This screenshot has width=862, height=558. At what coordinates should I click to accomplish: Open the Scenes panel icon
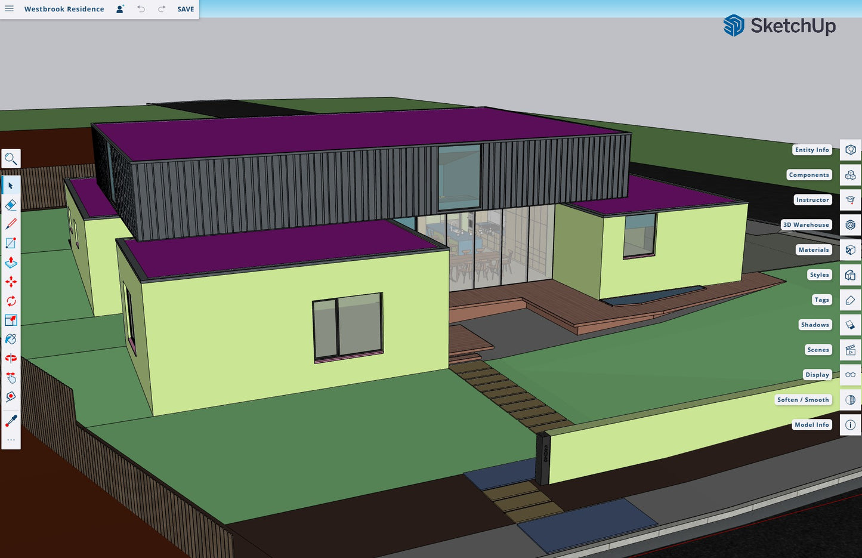pos(851,350)
